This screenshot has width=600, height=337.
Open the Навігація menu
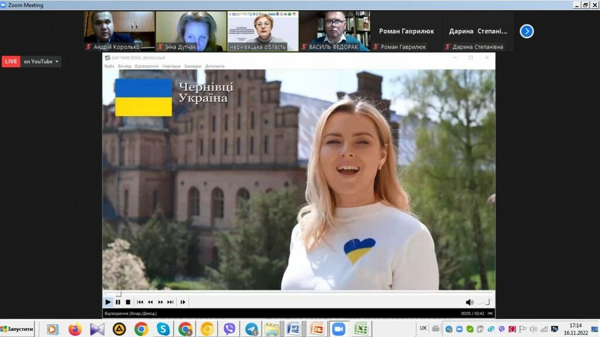tap(172, 66)
